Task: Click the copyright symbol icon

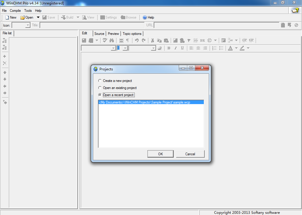Action: pyautogui.click(x=210, y=41)
